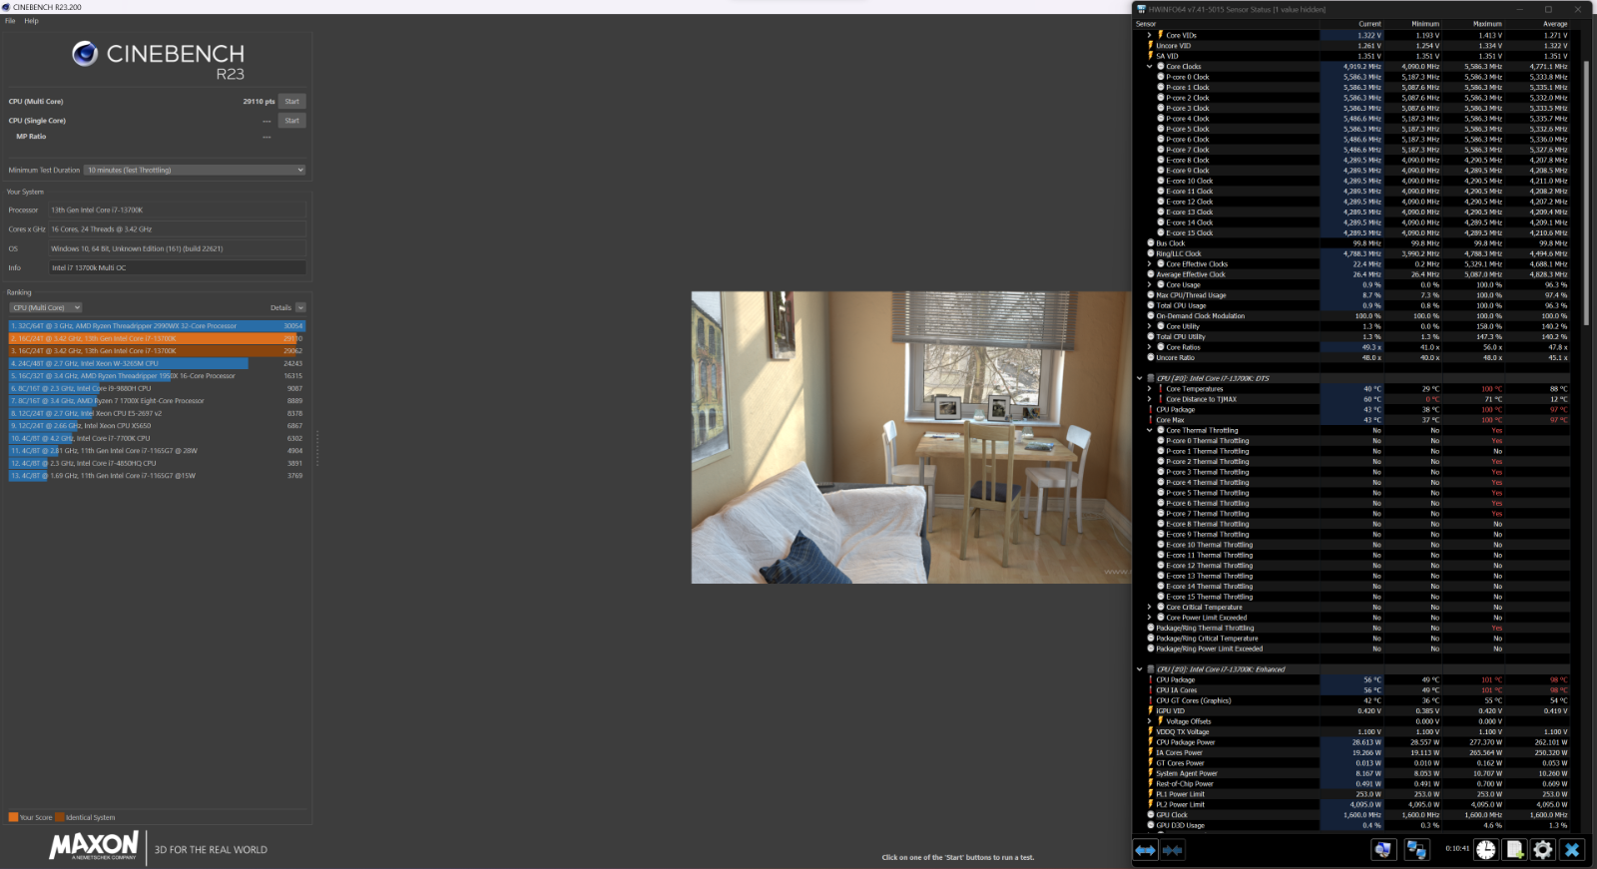Click HWiNFO expand columns arrows icon
Viewport: 1597px width, 869px height.
coord(1146,850)
